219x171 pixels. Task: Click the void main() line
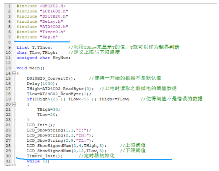point(31,68)
